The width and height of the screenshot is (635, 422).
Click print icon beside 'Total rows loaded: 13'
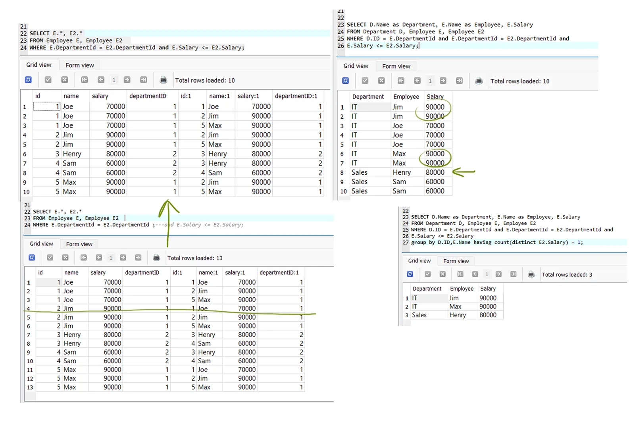156,258
